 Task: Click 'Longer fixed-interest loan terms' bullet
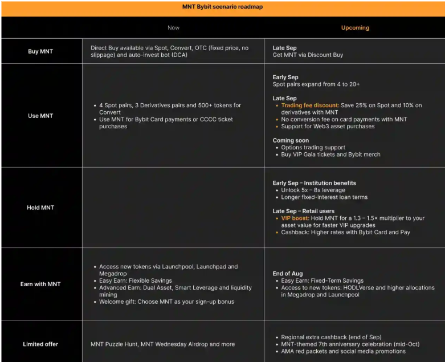[x=324, y=197]
